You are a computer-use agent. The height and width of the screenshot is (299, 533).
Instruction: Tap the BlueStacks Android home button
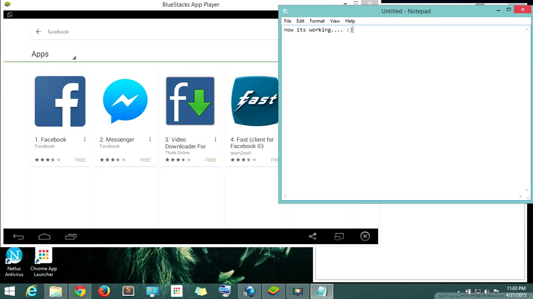(45, 237)
